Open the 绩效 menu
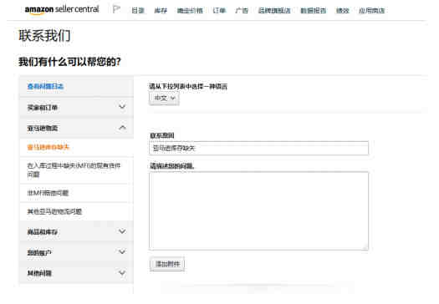Screen dimensions: 439x304 (342, 11)
